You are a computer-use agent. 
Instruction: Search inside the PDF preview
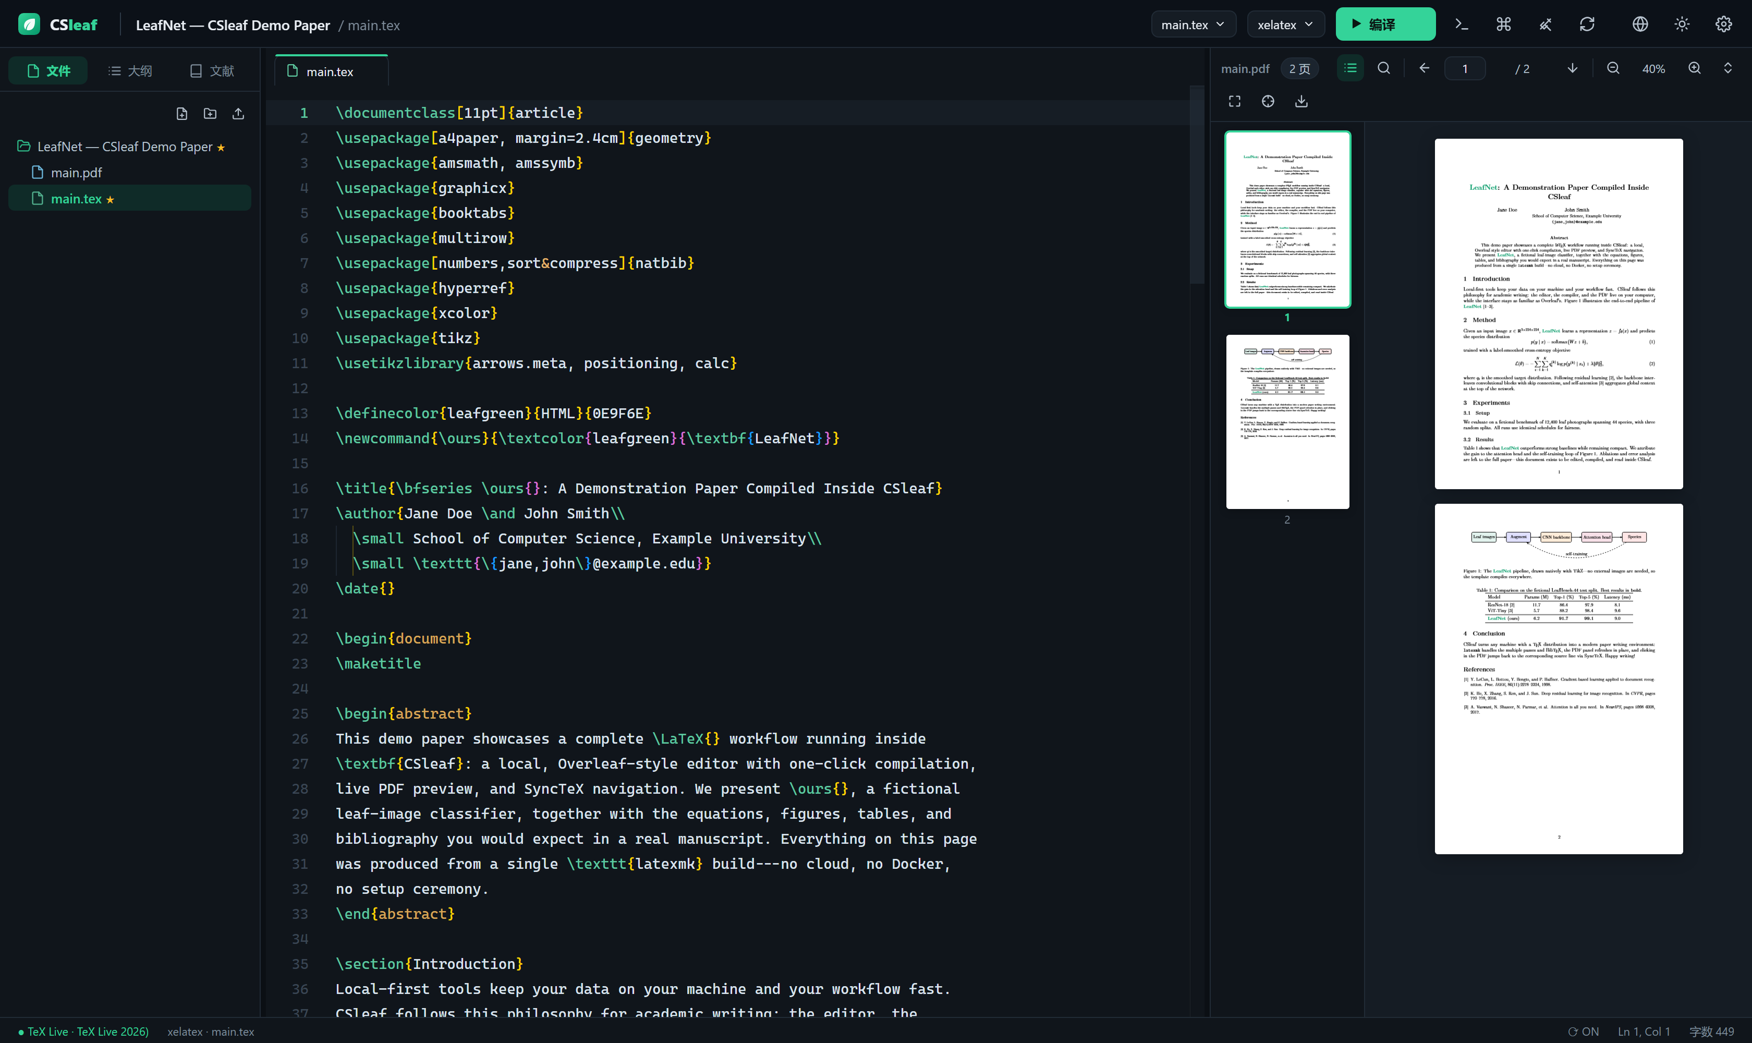[x=1384, y=68]
